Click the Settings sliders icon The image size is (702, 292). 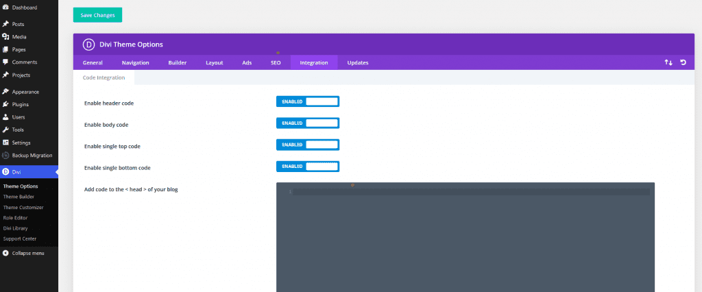[x=5, y=143]
